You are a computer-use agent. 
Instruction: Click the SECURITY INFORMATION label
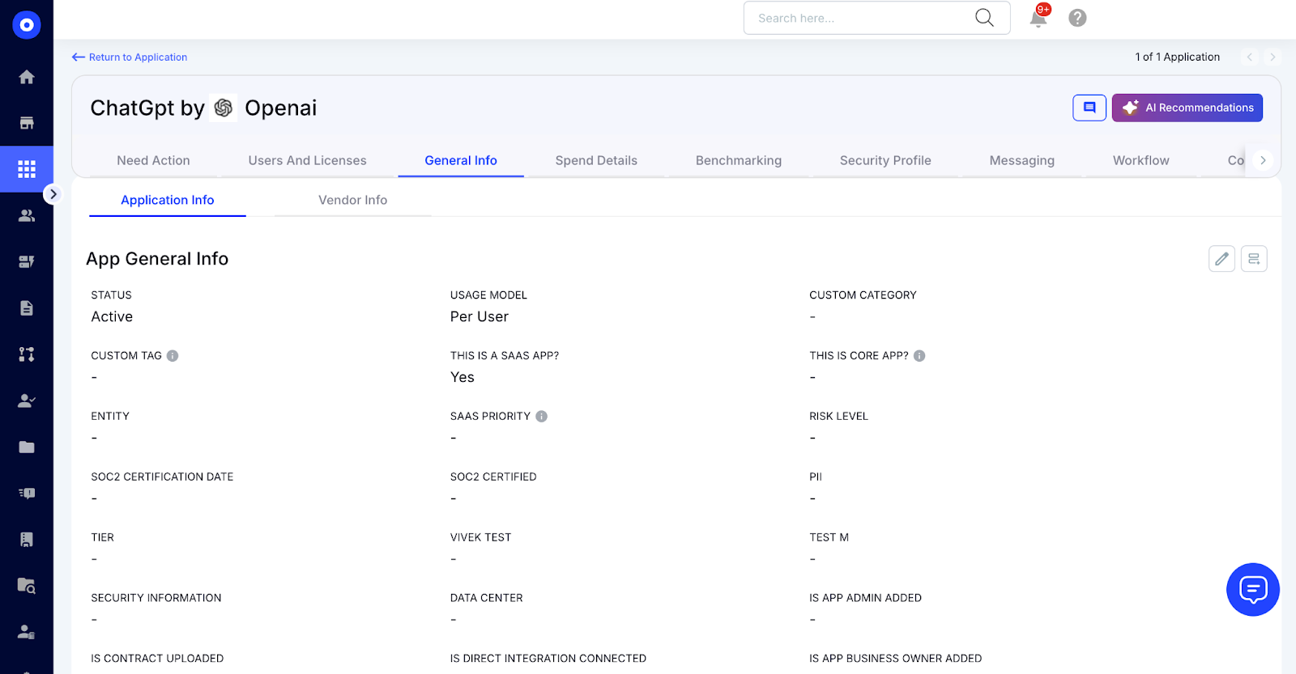pyautogui.click(x=156, y=599)
